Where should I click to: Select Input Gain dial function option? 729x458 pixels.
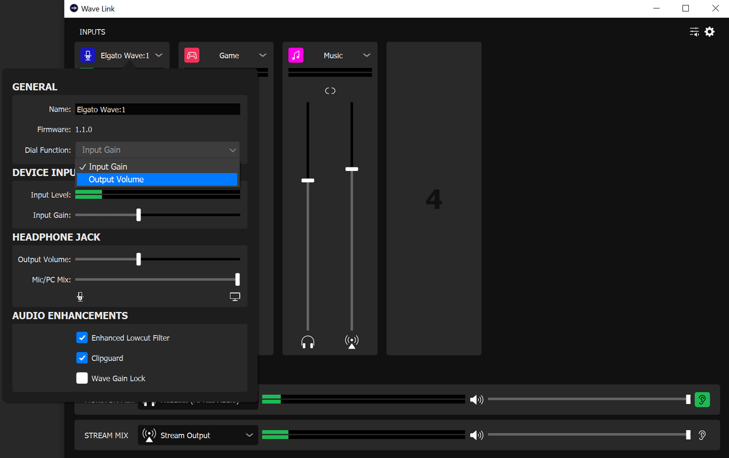(157, 167)
